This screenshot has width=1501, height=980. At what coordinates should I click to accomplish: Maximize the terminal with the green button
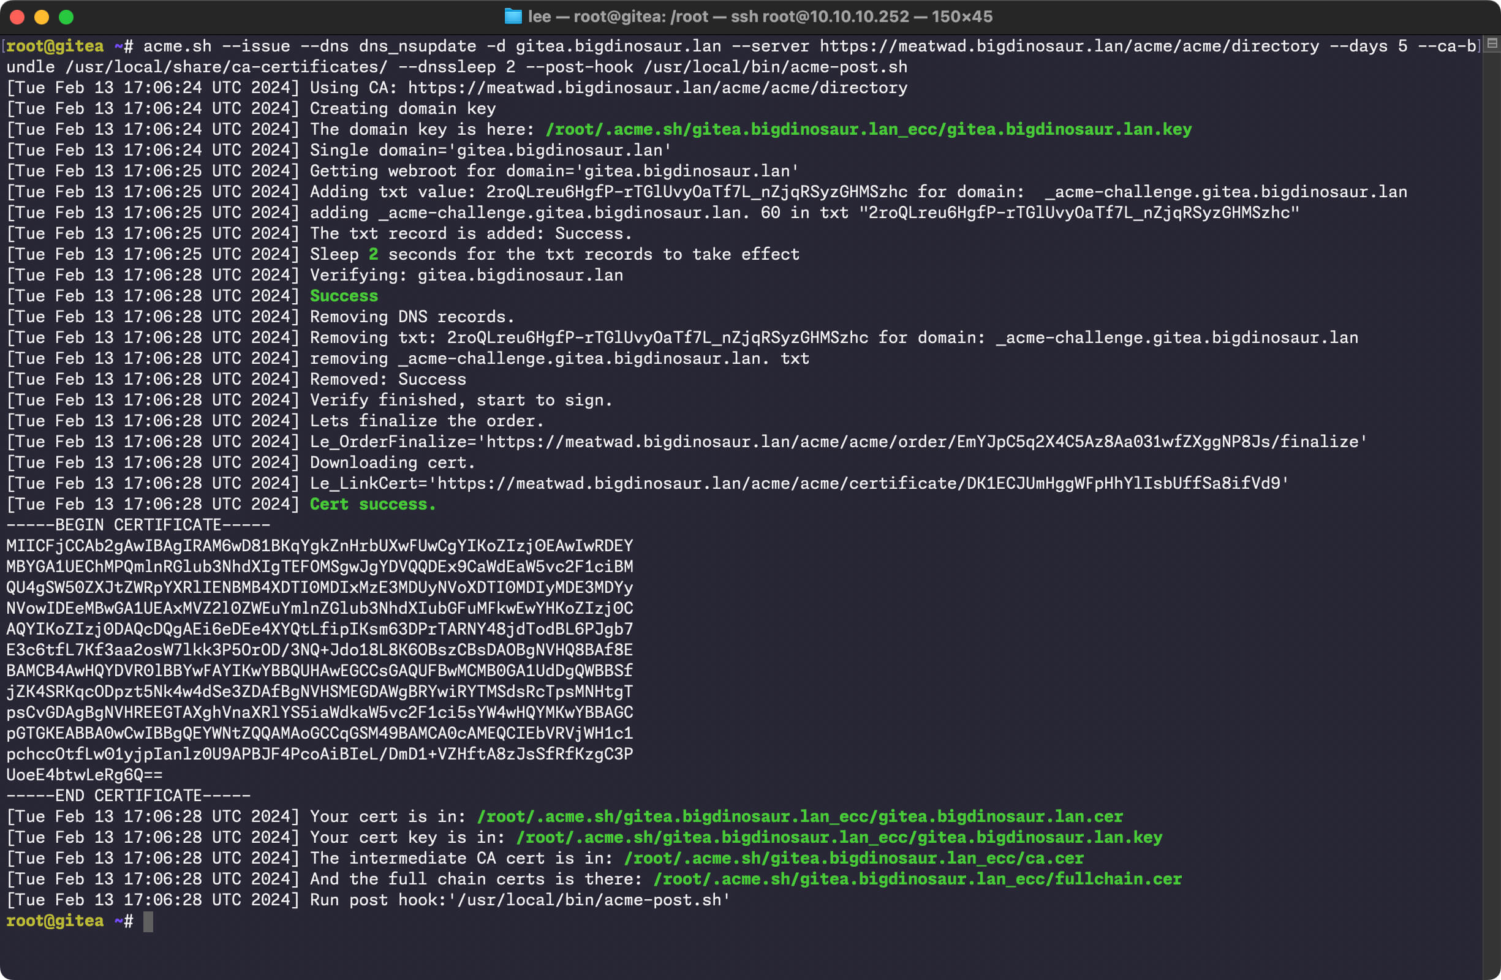coord(66,17)
